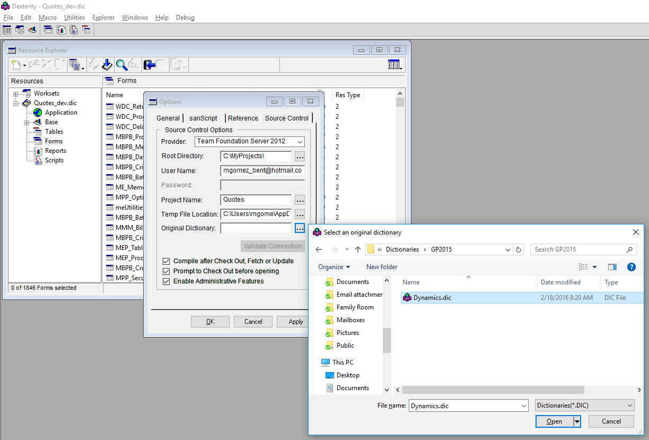Toggle Prompt to Check Out before opening
The image size is (649, 440).
pos(166,271)
